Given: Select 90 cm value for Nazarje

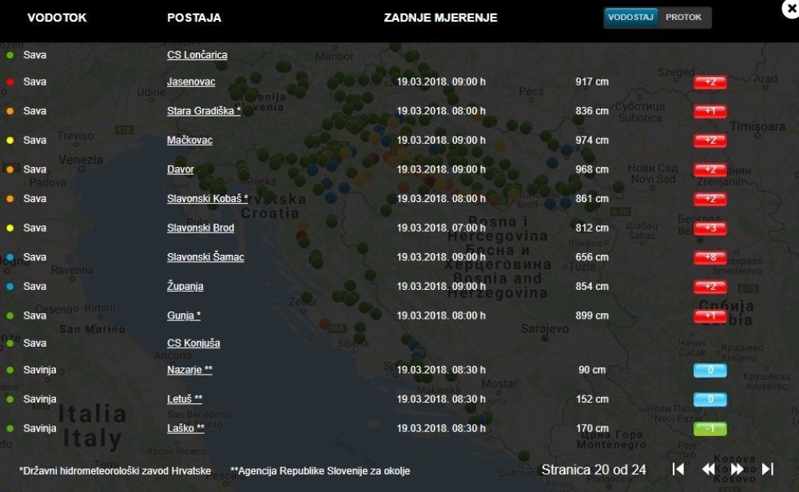Looking at the screenshot, I should click(592, 370).
